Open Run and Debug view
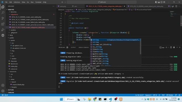The image size is (182, 102). coord(3,29)
